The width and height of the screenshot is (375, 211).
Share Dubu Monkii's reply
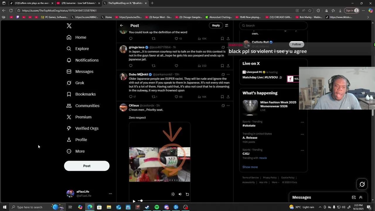228,97
